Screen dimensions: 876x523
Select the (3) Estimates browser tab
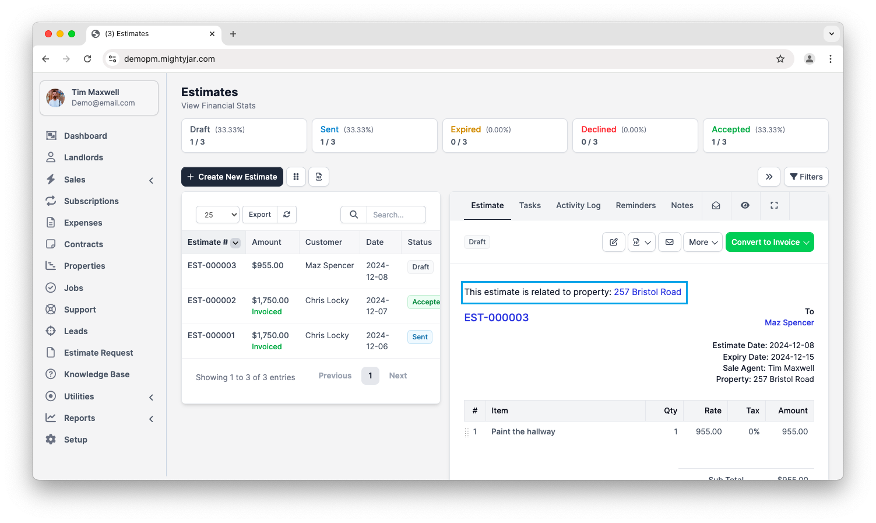(x=154, y=34)
